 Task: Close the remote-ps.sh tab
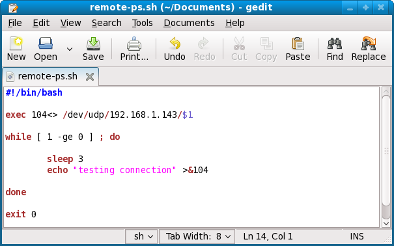pos(90,77)
